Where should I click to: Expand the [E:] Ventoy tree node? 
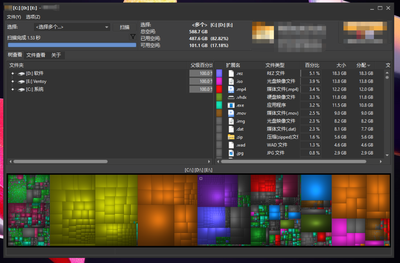coord(13,82)
